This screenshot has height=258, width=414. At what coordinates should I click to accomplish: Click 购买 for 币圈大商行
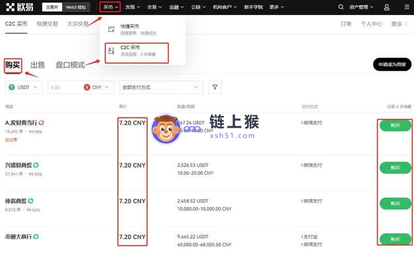395,239
